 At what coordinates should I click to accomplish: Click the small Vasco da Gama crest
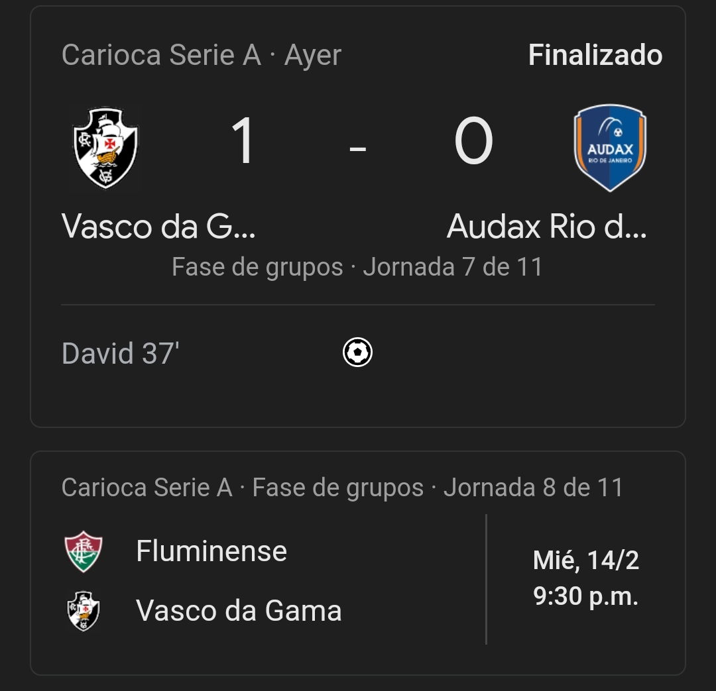pos(83,611)
